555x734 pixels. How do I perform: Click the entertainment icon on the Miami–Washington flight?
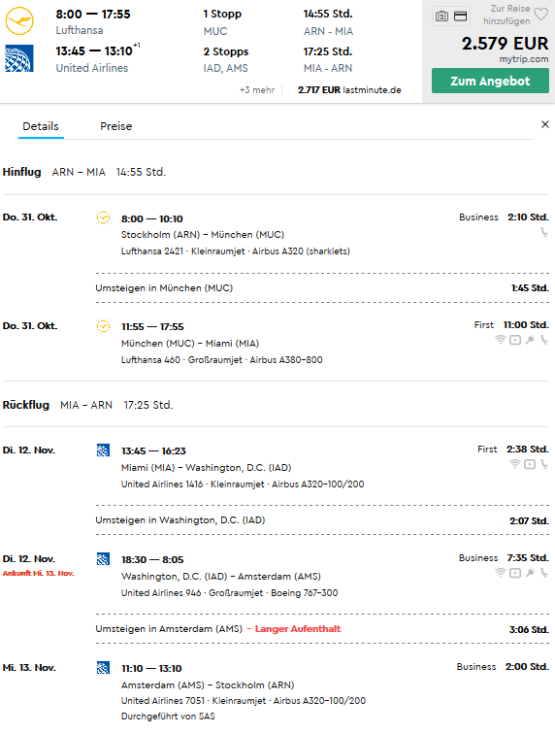click(530, 464)
